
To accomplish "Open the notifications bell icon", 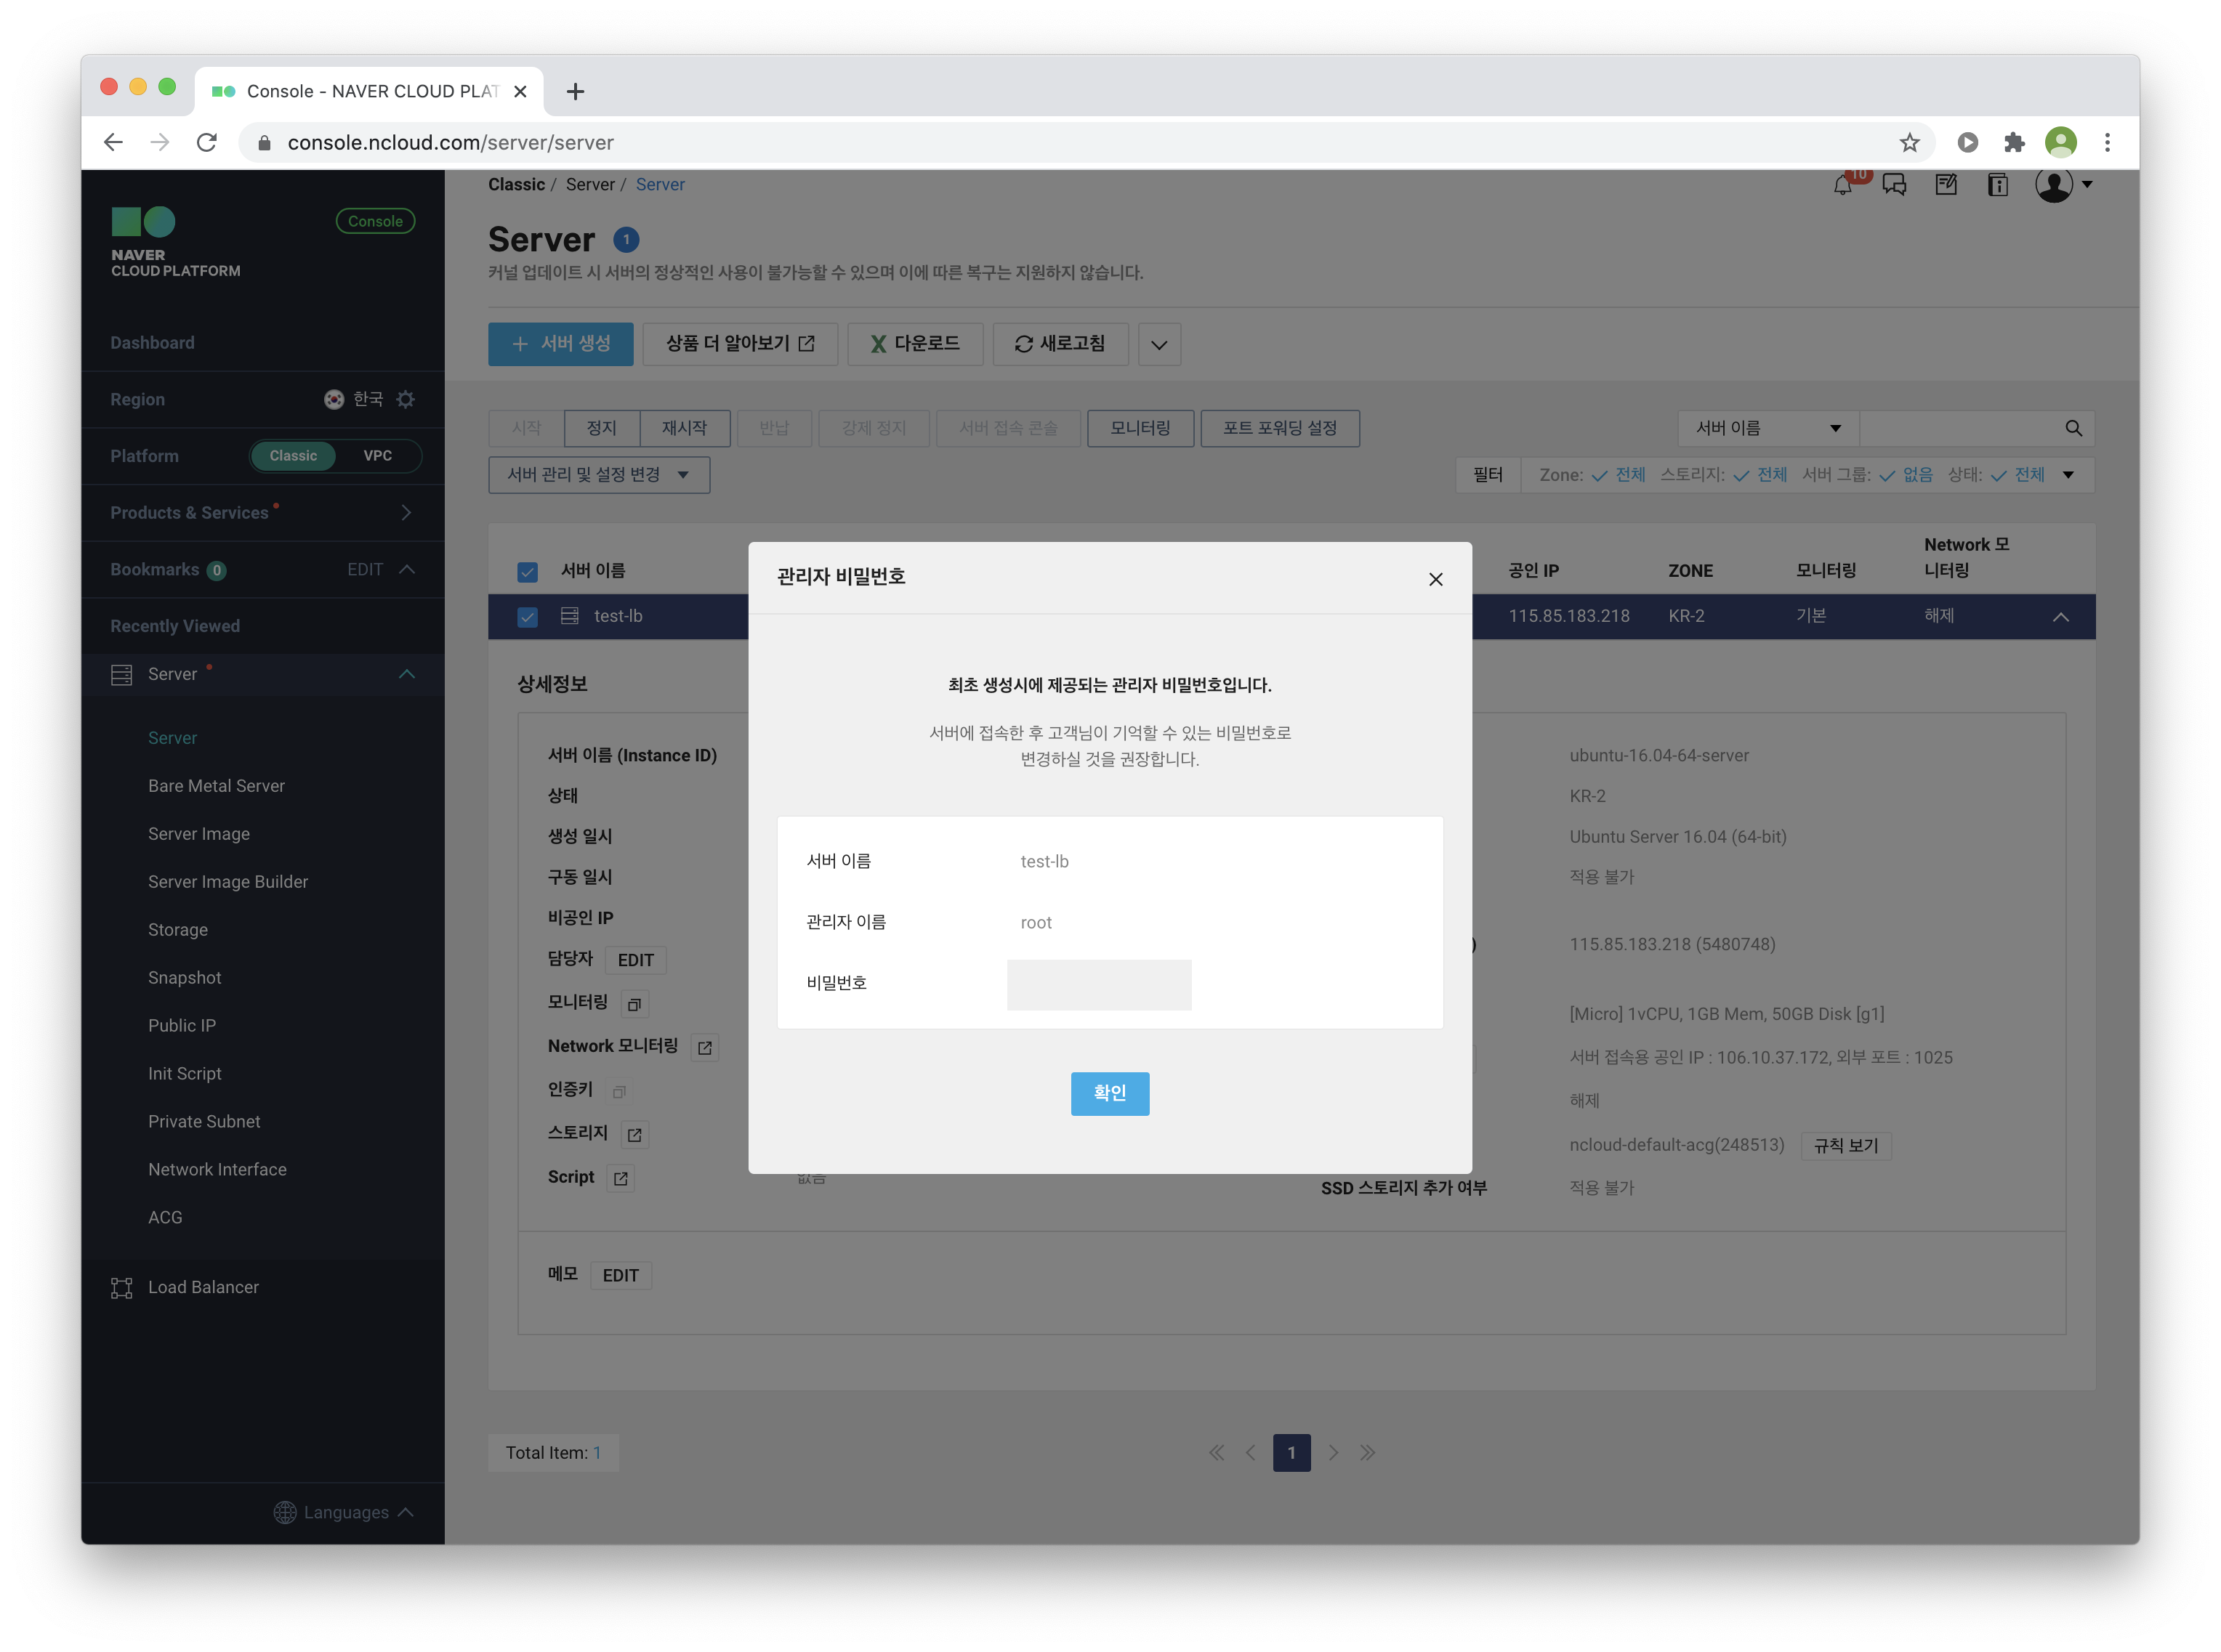I will point(1842,185).
